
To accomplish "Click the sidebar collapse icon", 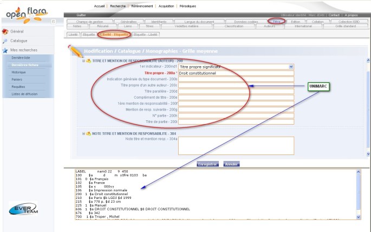I will pyautogui.click(x=54, y=21).
